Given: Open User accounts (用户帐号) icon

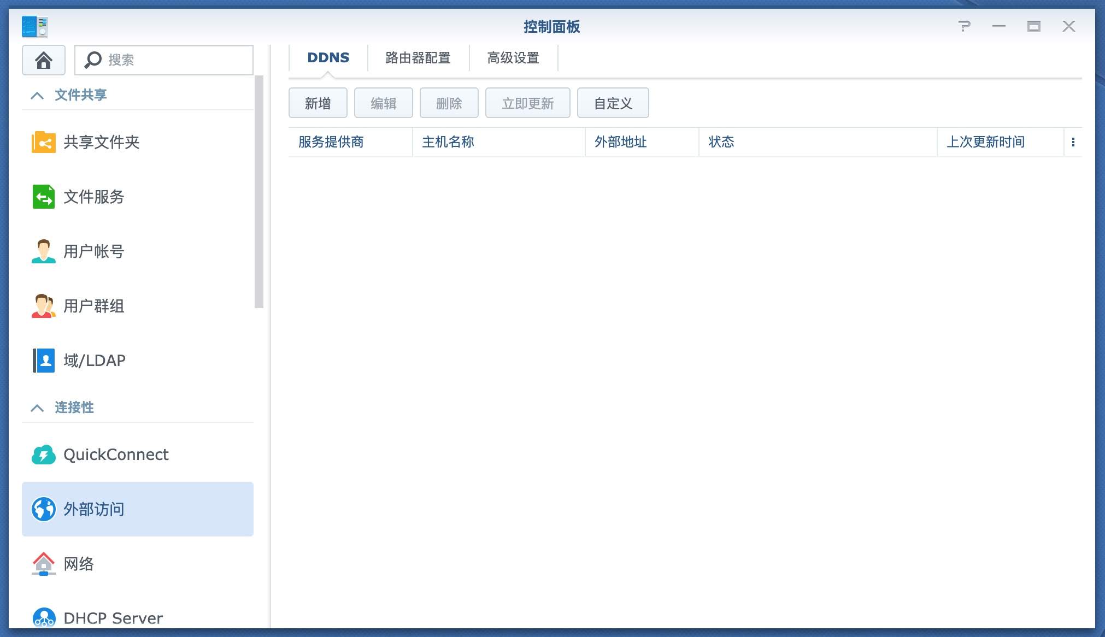Looking at the screenshot, I should click(x=44, y=251).
